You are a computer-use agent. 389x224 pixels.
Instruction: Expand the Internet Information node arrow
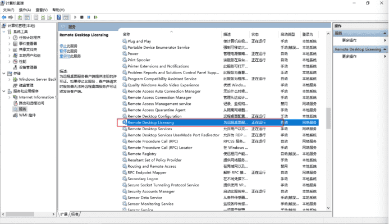(10, 97)
